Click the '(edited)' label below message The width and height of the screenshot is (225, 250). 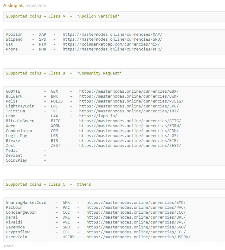pyautogui.click(x=9, y=246)
